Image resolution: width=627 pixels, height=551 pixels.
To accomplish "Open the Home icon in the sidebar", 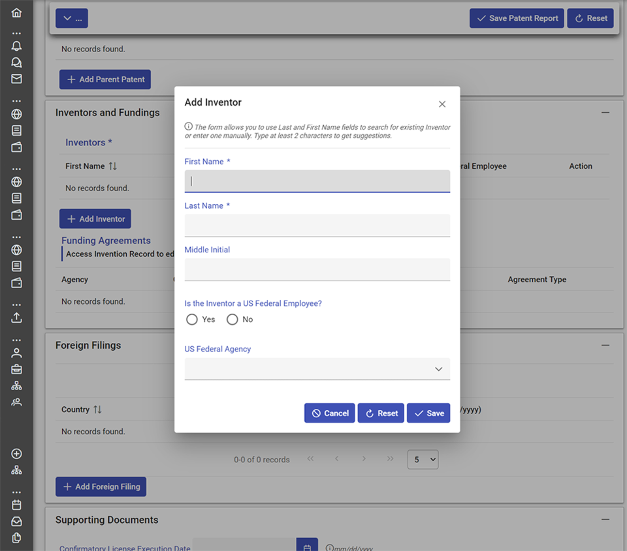I will tap(16, 12).
